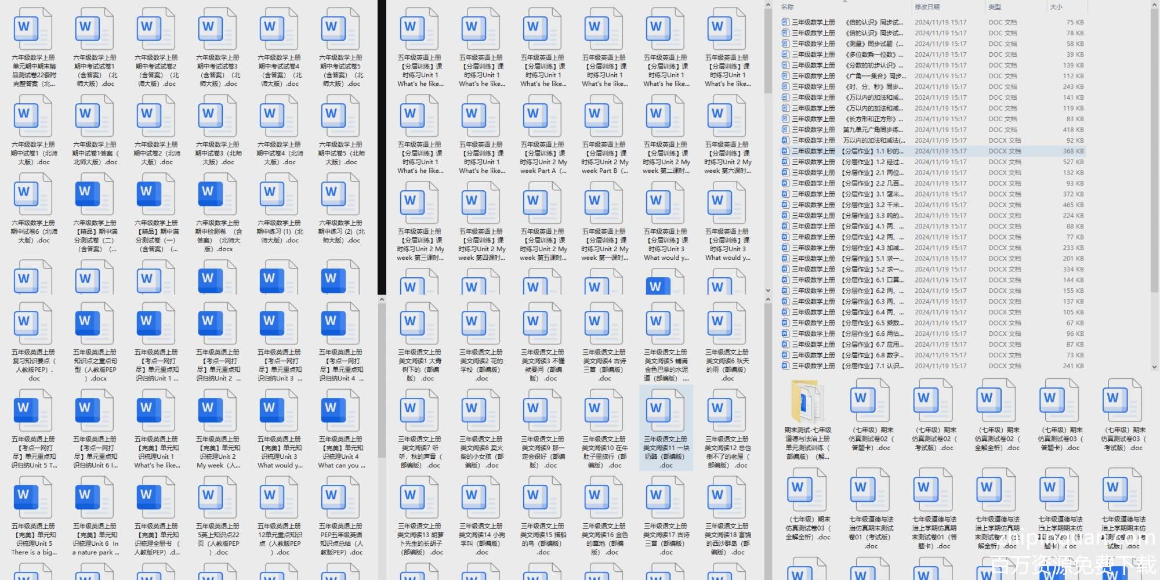The height and width of the screenshot is (580, 1160).
Task: Click the name 七年级道德与法治上学期仿真期末测试卷01 (答题卡)
Action: [934, 532]
